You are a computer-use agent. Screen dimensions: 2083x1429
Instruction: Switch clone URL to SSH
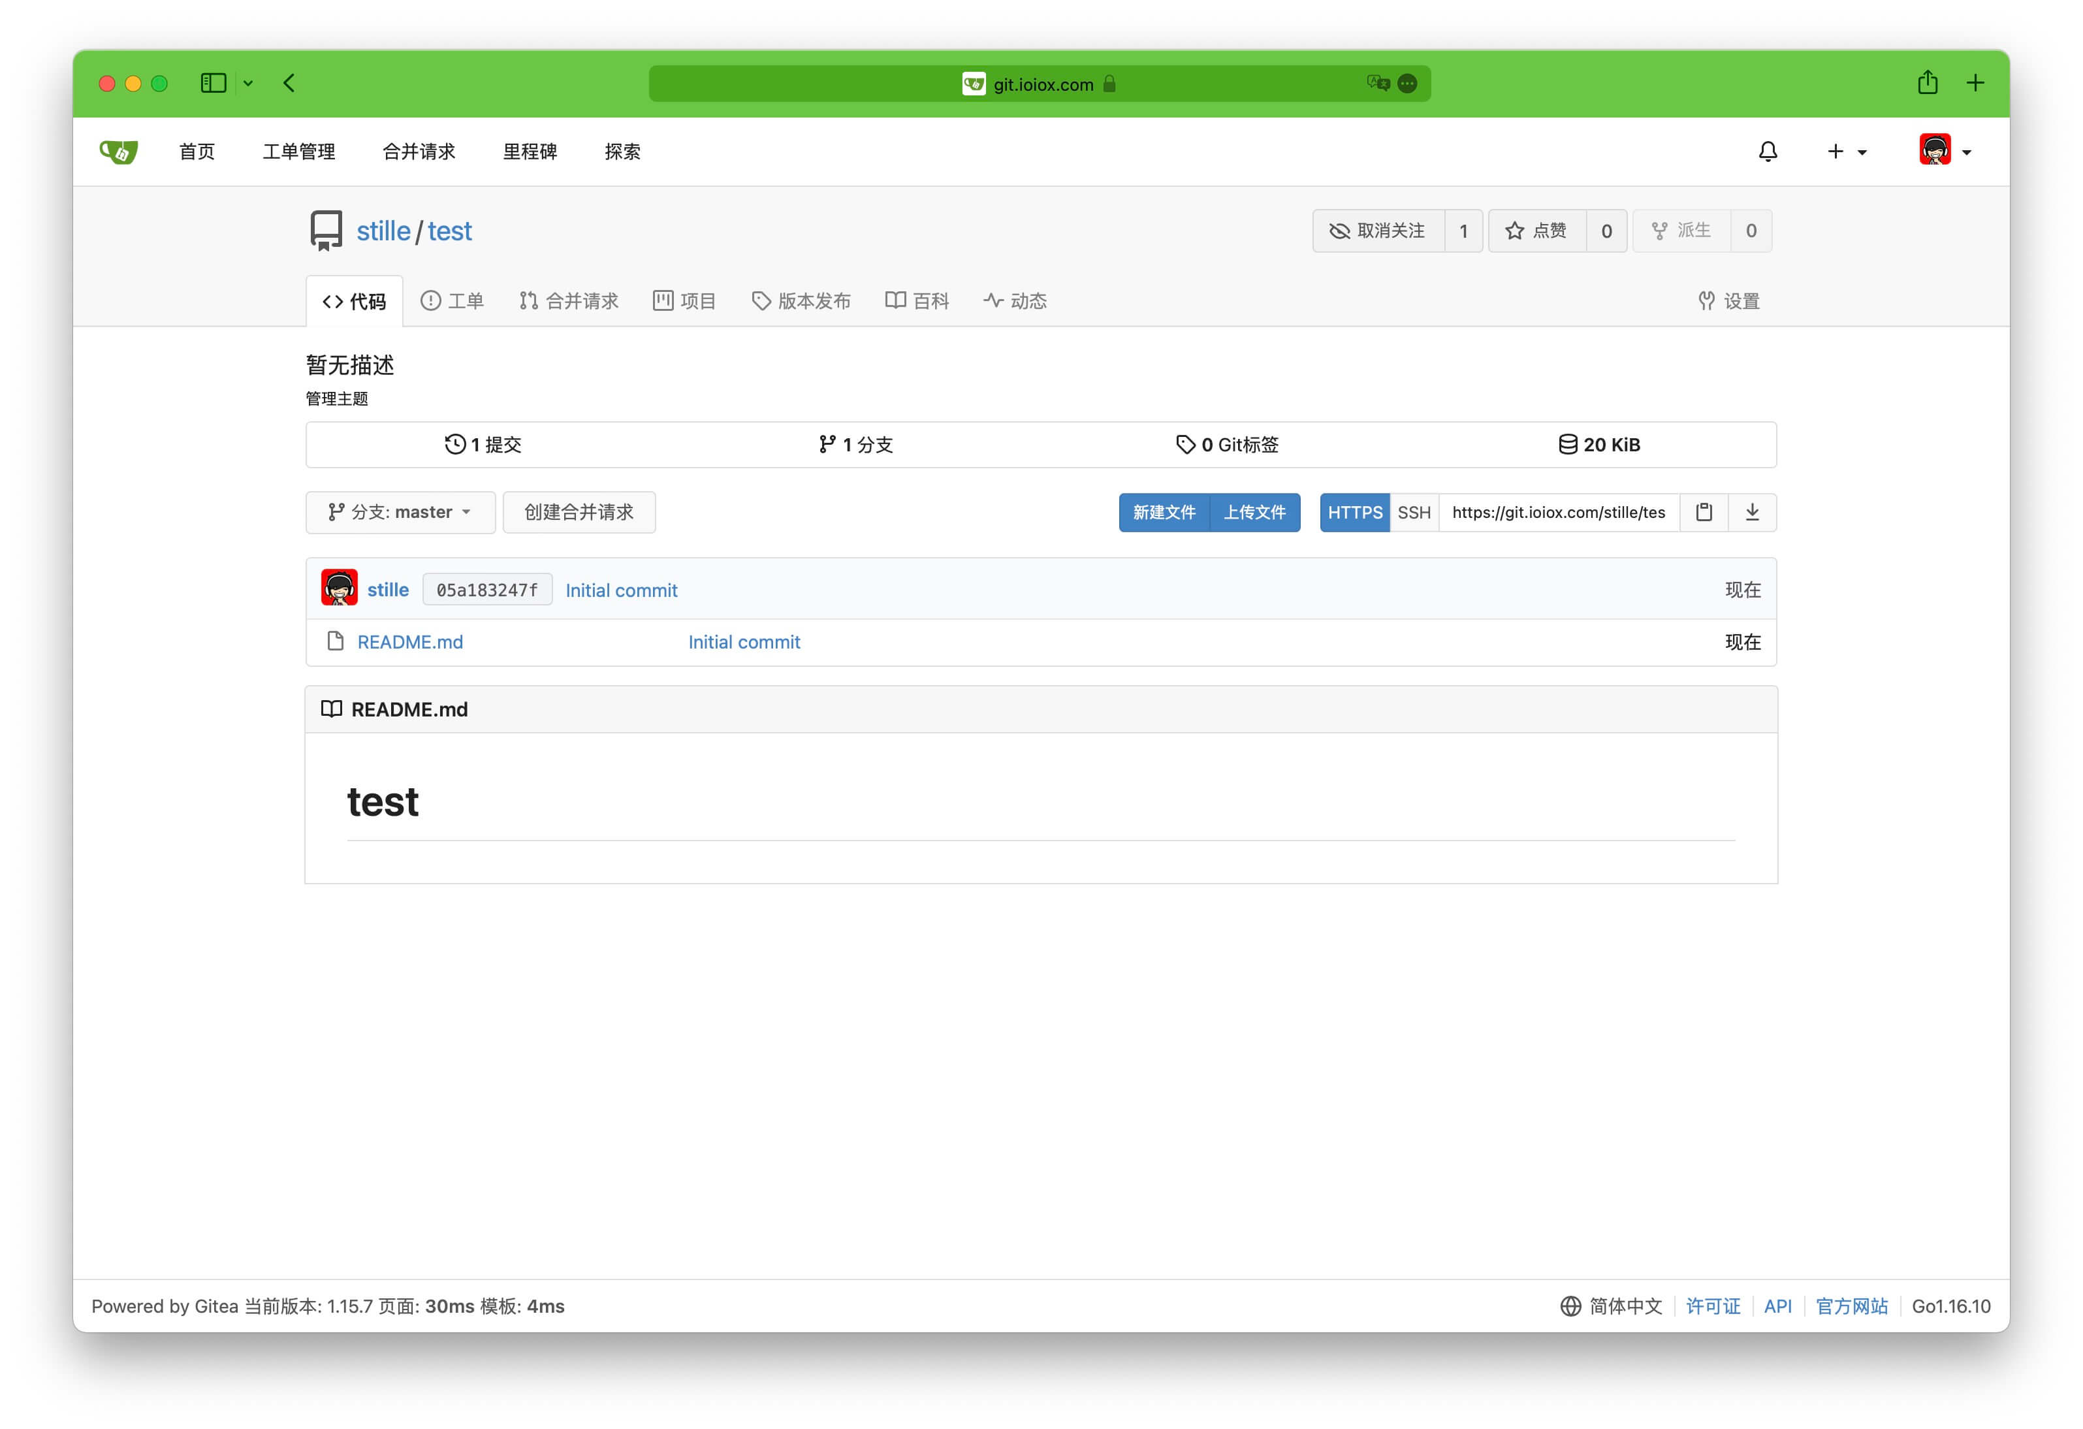(1414, 512)
